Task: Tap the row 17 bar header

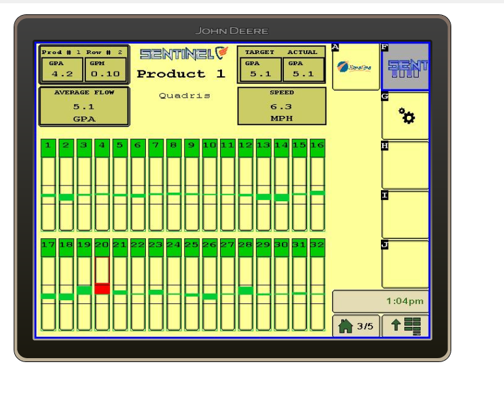Action: 48,247
